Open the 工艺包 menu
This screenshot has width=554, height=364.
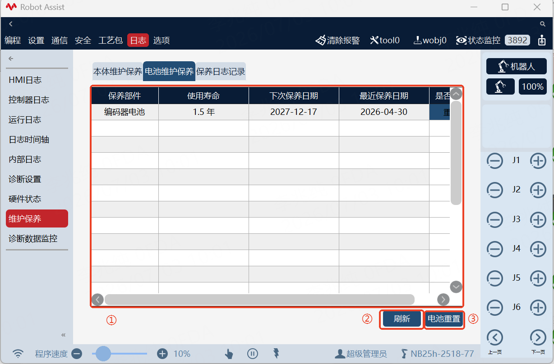tap(111, 40)
